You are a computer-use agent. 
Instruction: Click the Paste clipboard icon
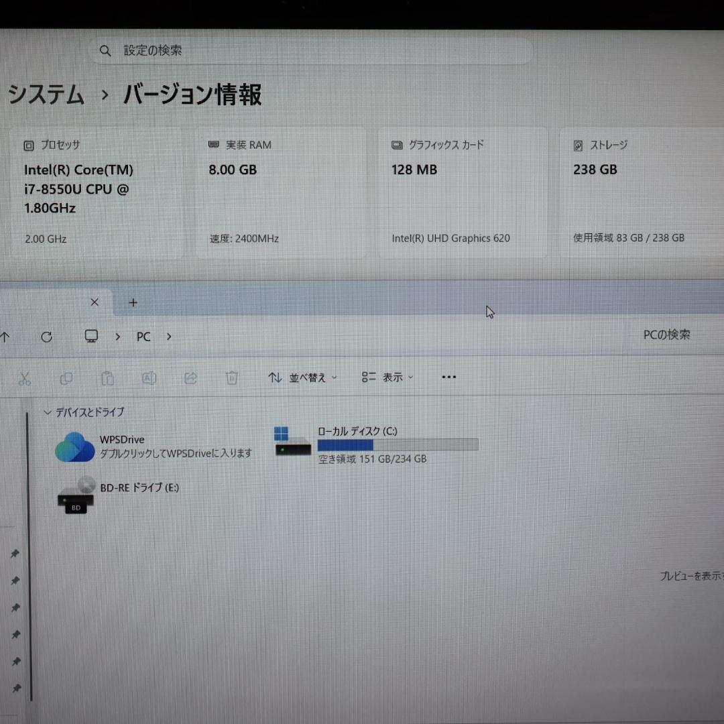point(107,378)
